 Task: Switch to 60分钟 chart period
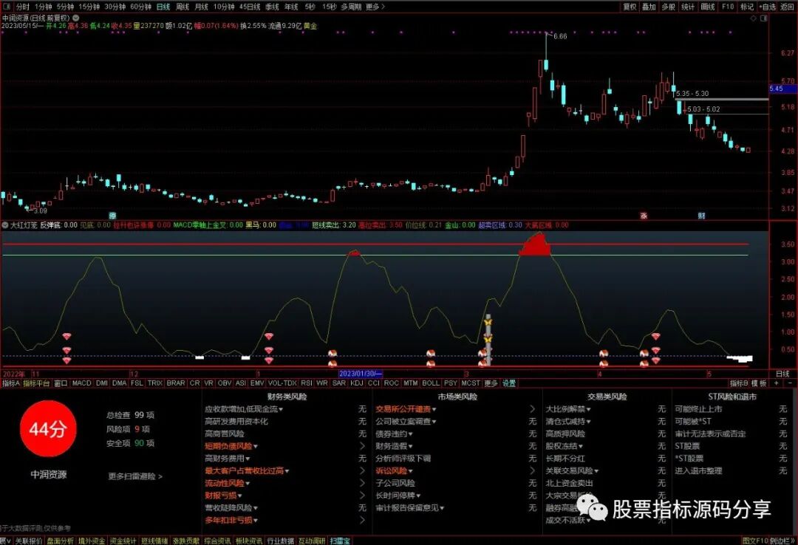(141, 7)
